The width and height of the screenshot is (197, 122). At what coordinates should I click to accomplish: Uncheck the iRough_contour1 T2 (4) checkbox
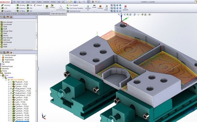[11, 89]
